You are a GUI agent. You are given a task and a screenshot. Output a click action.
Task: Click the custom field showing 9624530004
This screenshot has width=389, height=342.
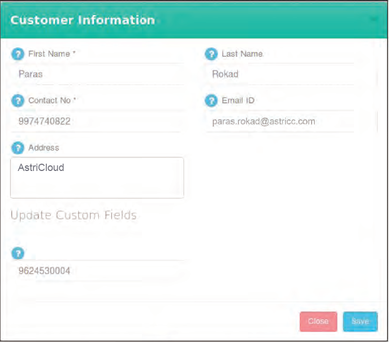pos(97,271)
